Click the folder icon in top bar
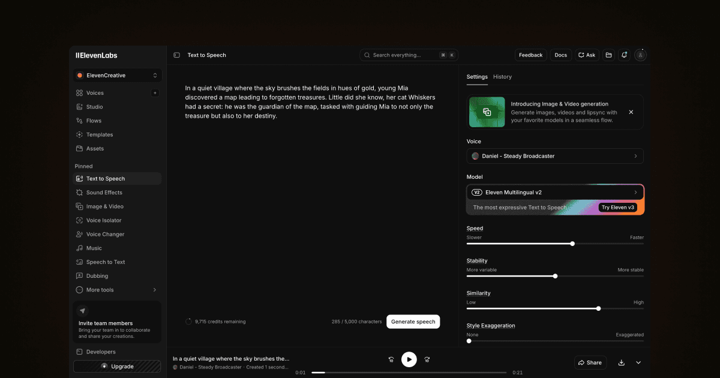This screenshot has width=720, height=378. [x=608, y=55]
